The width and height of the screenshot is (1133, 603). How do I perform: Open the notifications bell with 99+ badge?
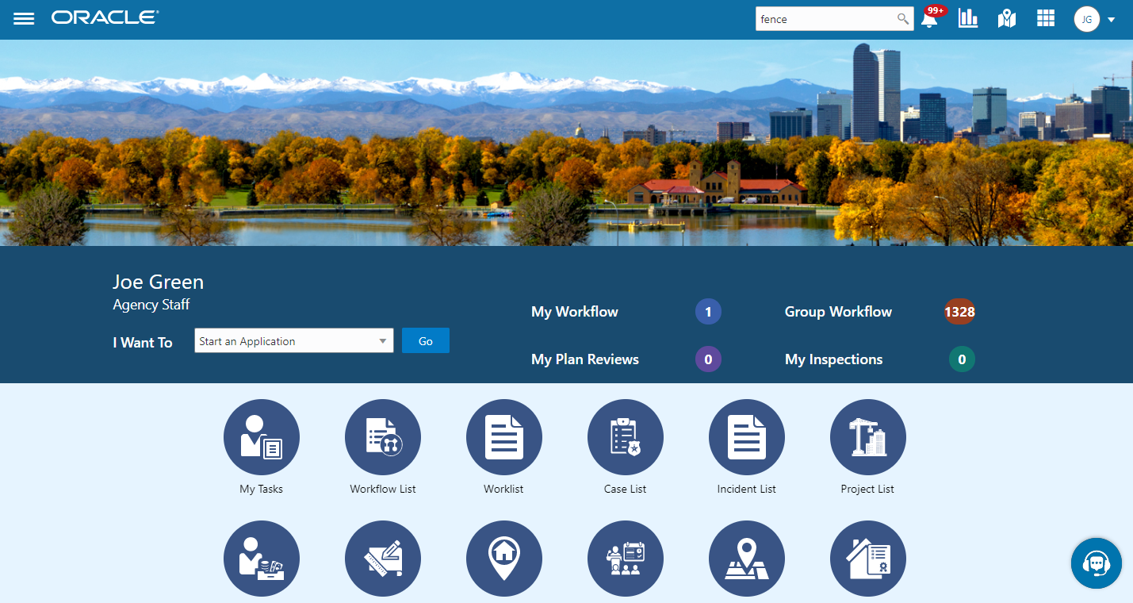[x=929, y=20]
